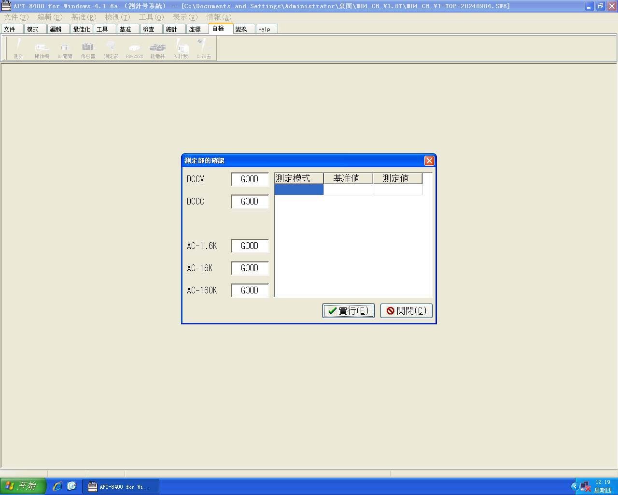
Task: Open the Help tab
Action: pos(267,29)
